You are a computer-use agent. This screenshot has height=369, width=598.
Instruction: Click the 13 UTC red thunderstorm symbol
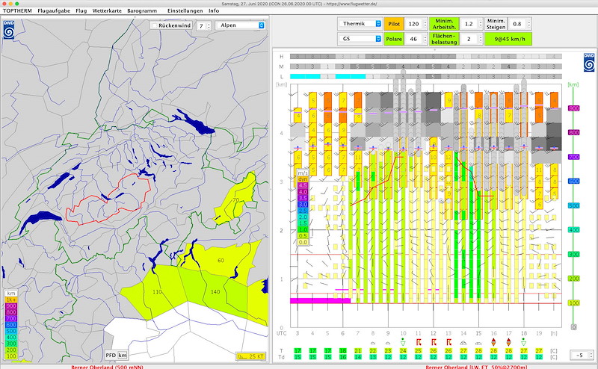click(449, 342)
